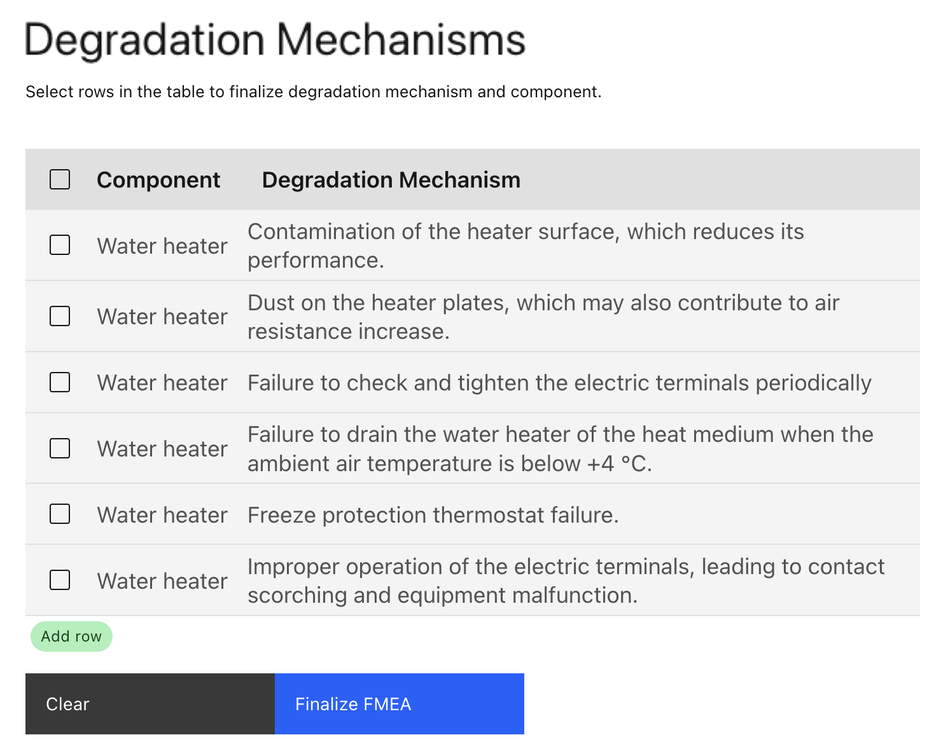Screen dimensions: 934x749
Task: Check the contact scorching row checkbox
Action: (x=60, y=580)
